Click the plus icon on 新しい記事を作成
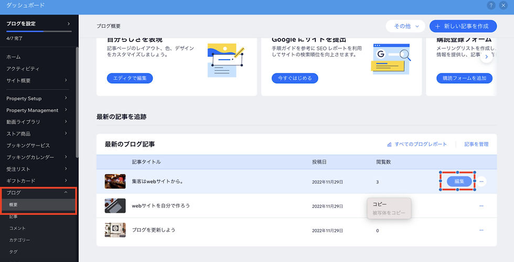Viewport: 514px width, 262px height. pyautogui.click(x=437, y=26)
